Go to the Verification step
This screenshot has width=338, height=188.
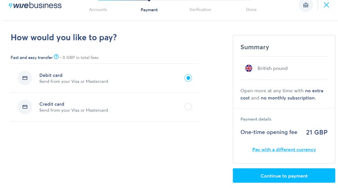tap(200, 10)
